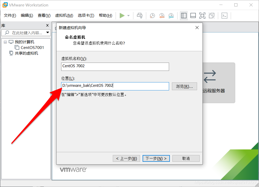Click the VMware Workstation title bar icon
Viewport: 259px width, 187px height.
pyautogui.click(x=5, y=5)
